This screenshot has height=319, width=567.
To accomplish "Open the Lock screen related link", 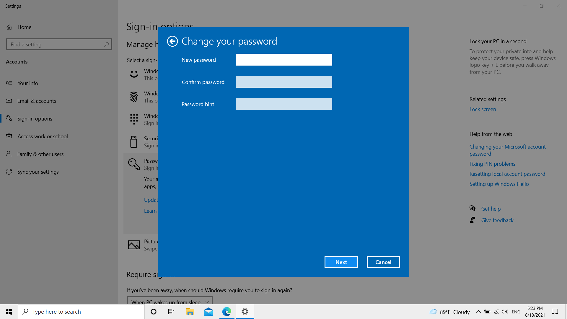I will point(483,109).
